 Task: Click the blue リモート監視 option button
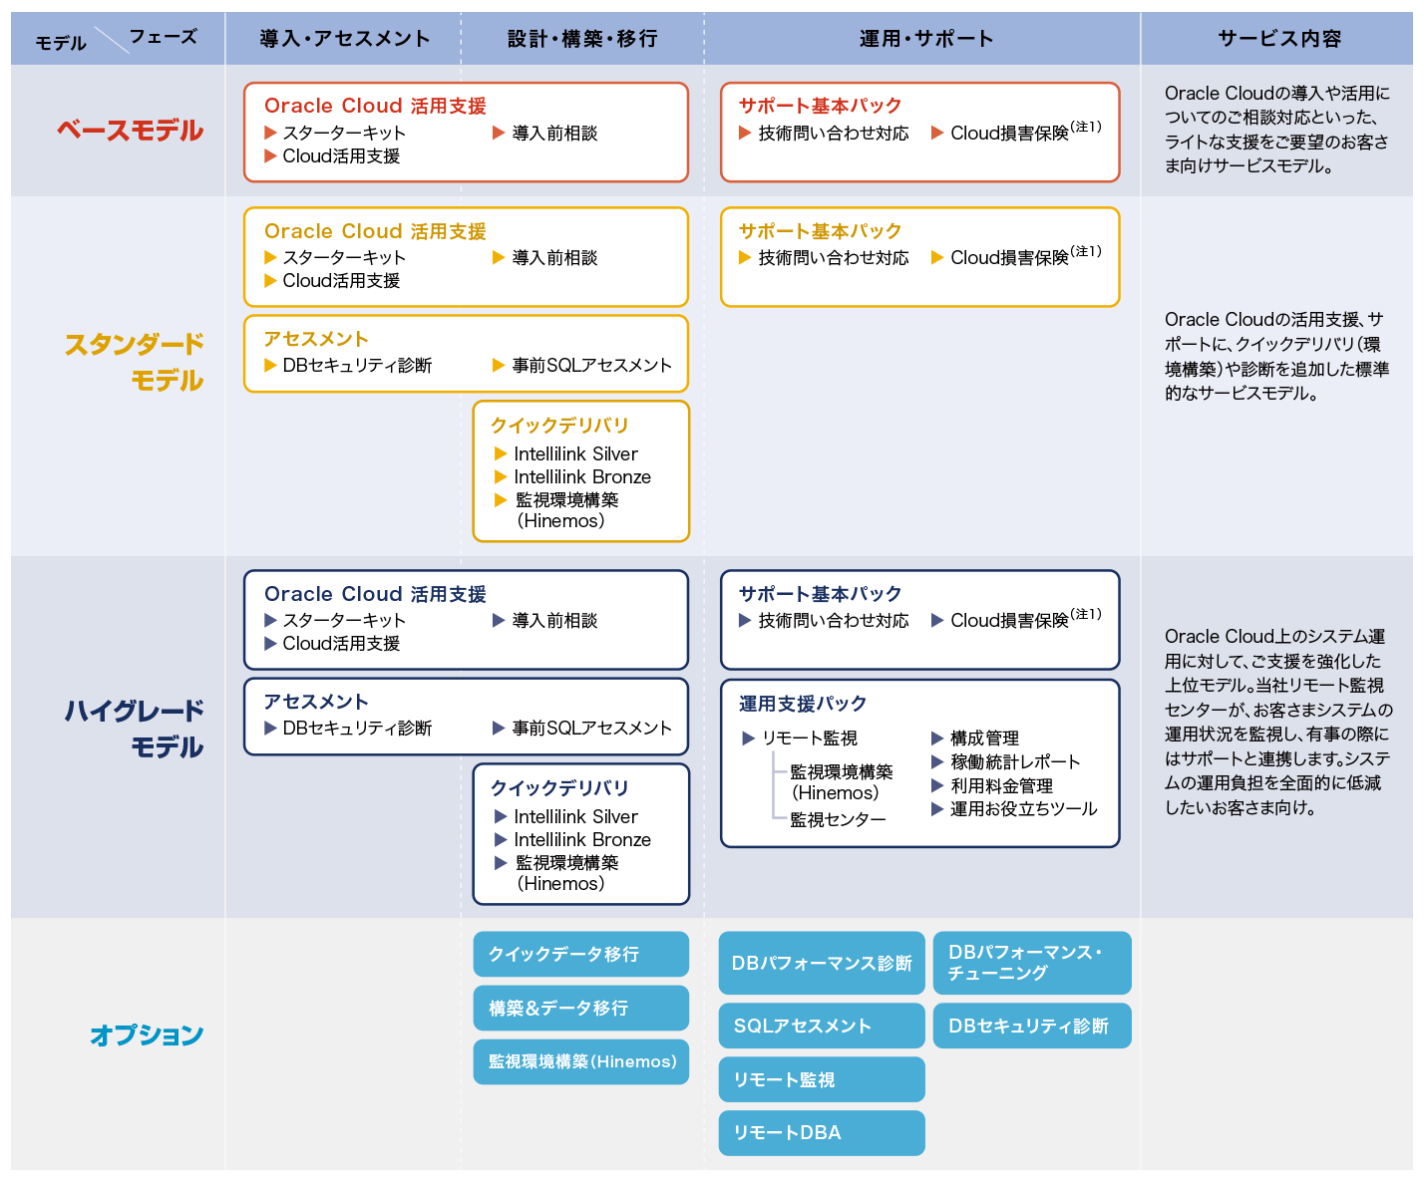822,1079
